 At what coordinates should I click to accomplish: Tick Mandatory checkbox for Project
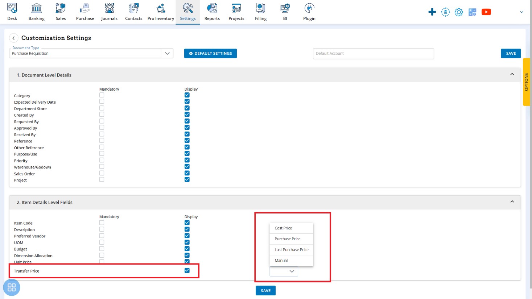pyautogui.click(x=102, y=180)
